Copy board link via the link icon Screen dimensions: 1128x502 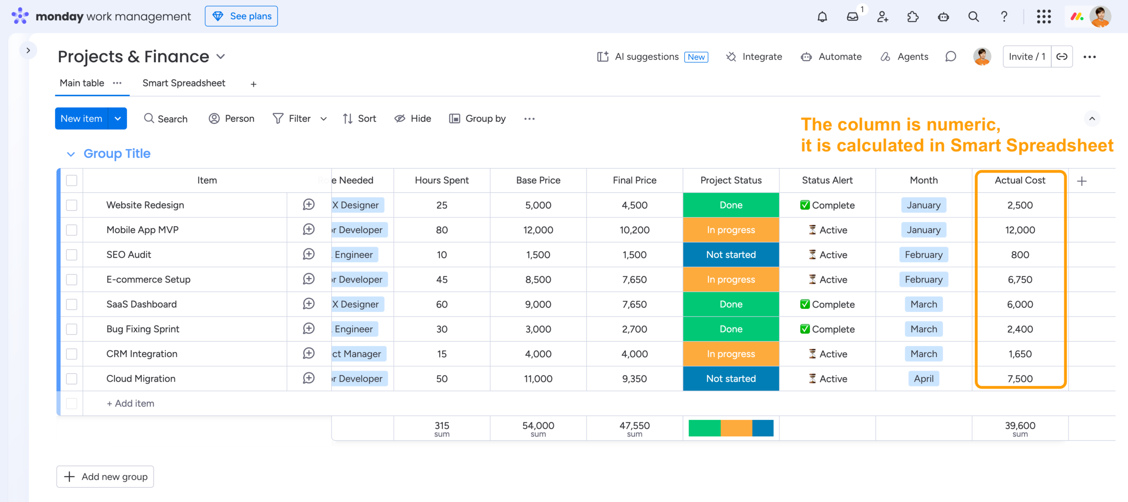click(x=1062, y=56)
